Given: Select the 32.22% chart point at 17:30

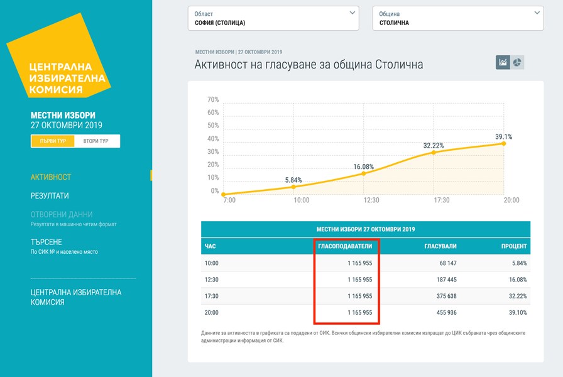Looking at the screenshot, I should coord(434,153).
